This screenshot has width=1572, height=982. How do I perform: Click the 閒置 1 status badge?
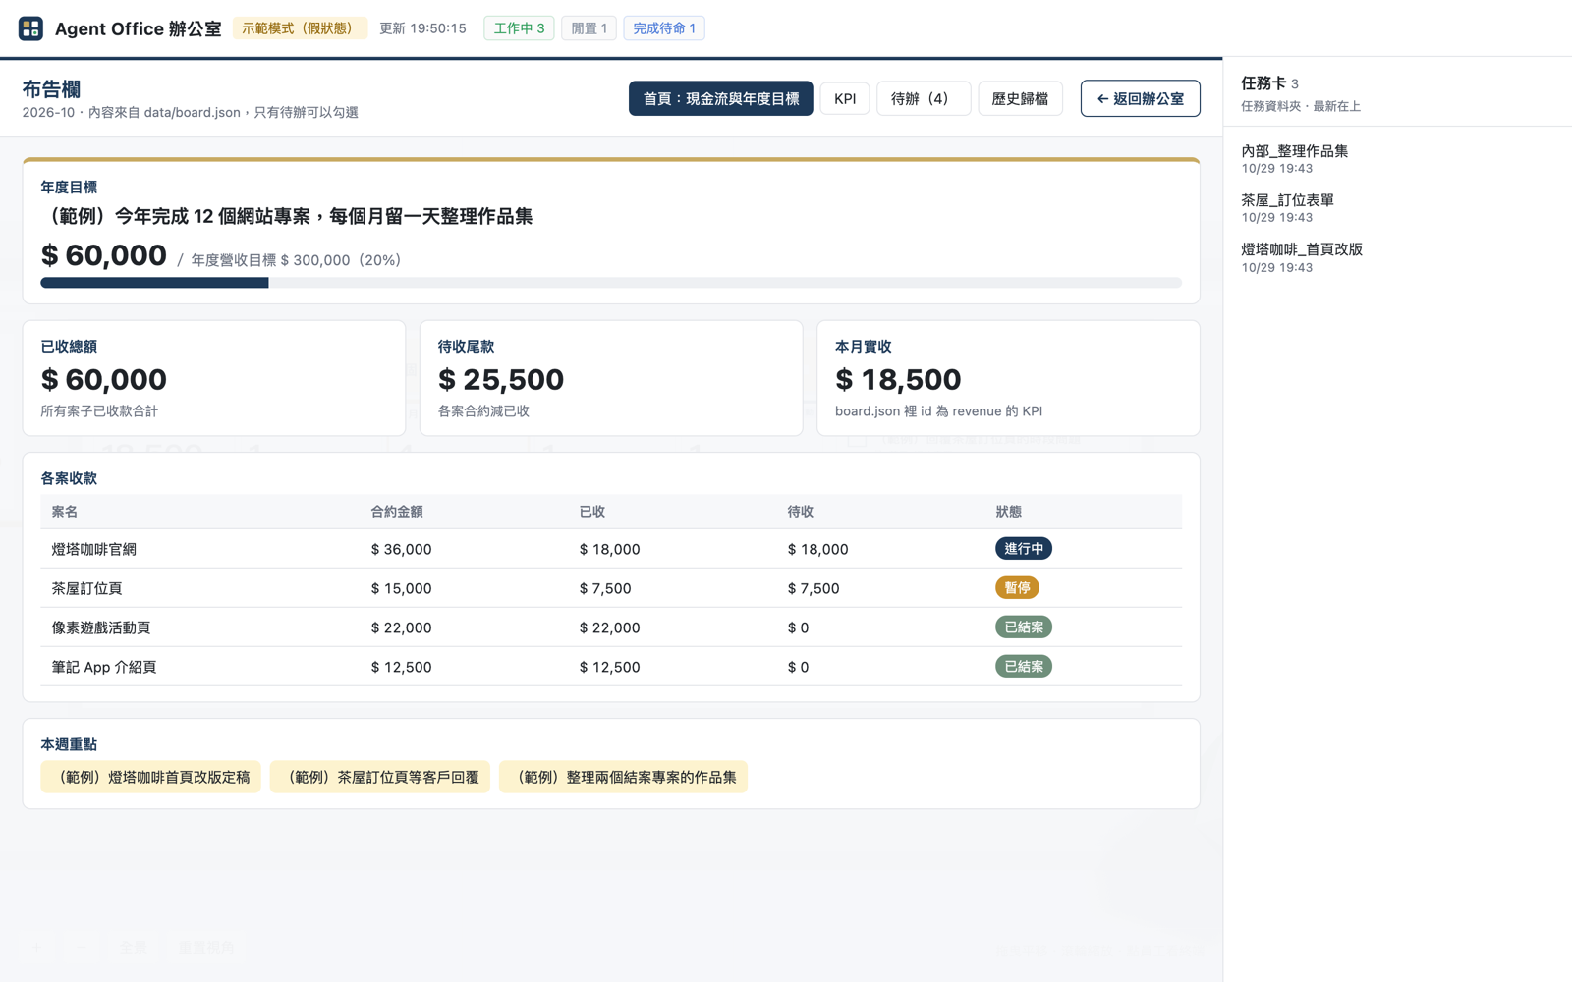coord(589,28)
